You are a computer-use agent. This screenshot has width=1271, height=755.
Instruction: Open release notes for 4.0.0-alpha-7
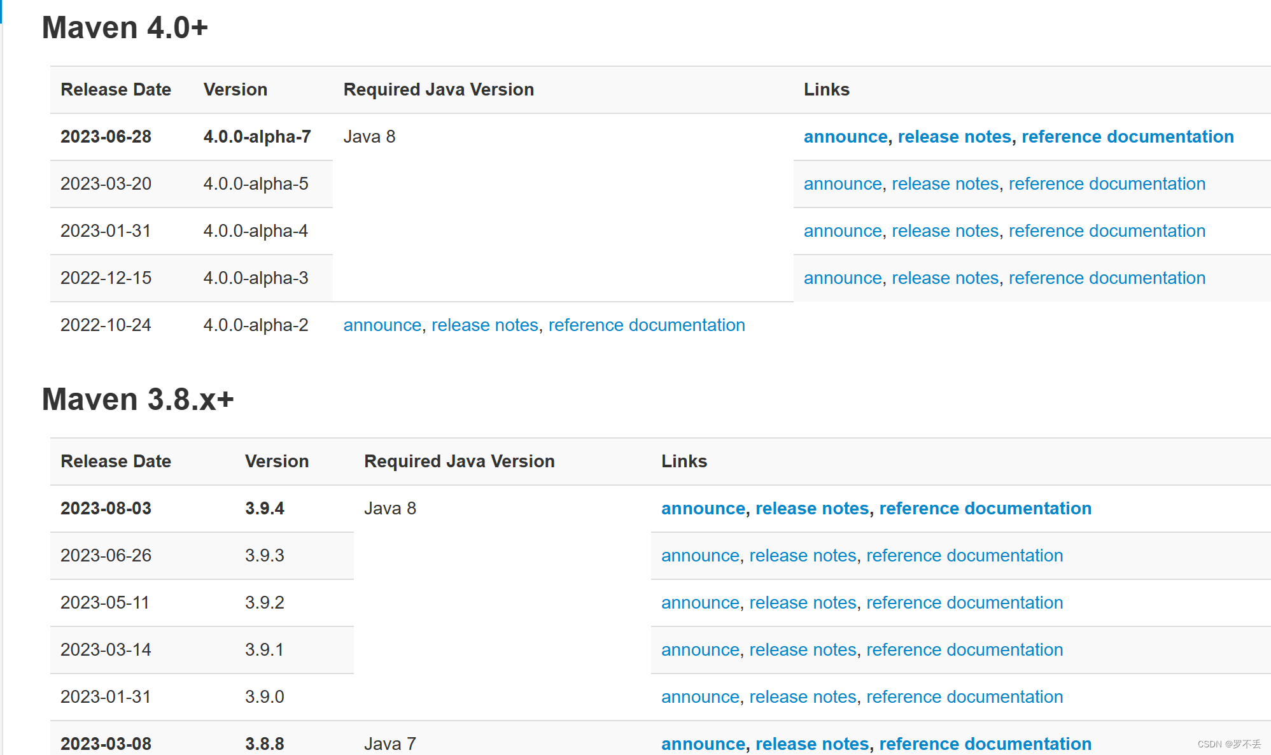[954, 137]
